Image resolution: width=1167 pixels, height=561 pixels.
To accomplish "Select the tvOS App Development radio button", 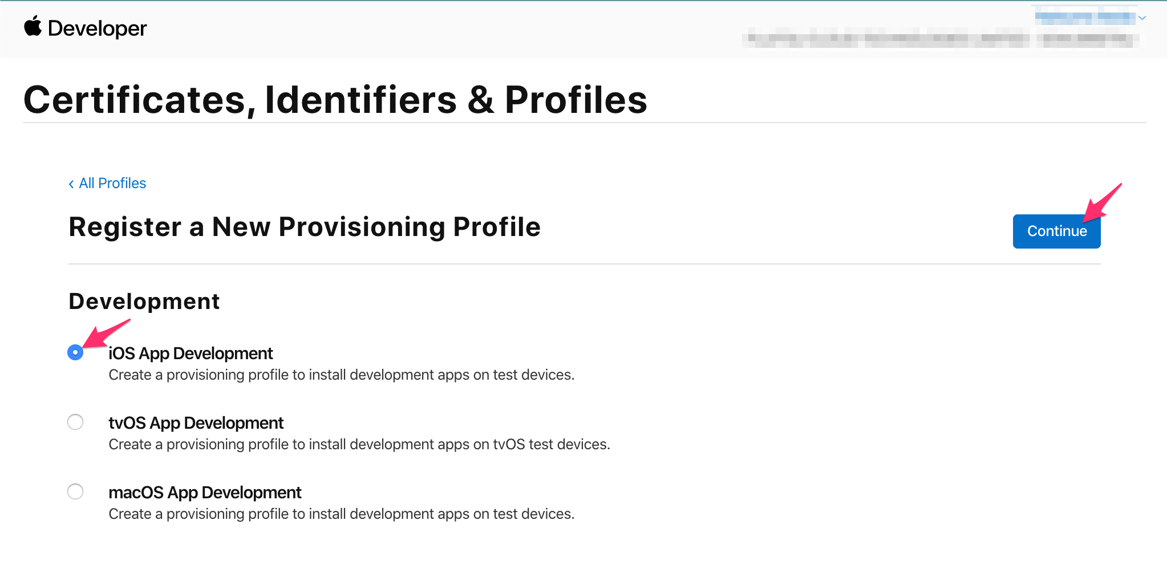I will coord(75,422).
